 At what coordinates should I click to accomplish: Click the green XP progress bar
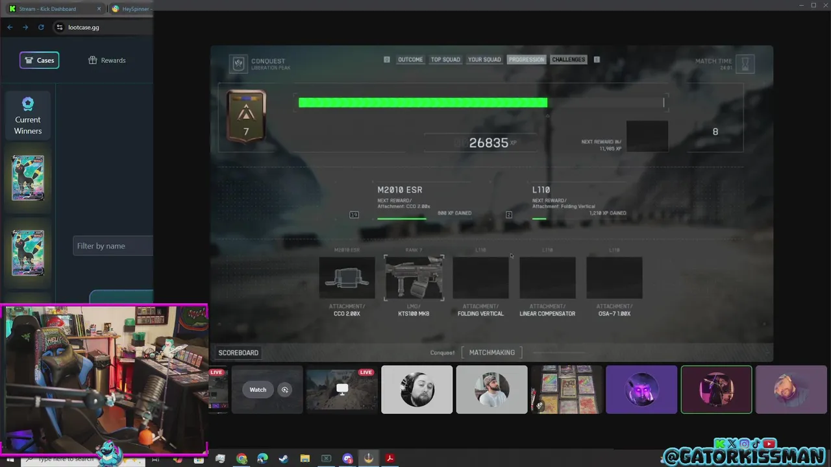click(423, 102)
